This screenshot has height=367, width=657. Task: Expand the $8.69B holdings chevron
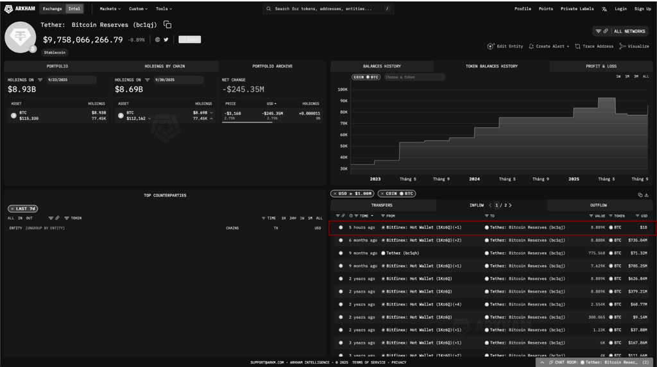point(211,113)
